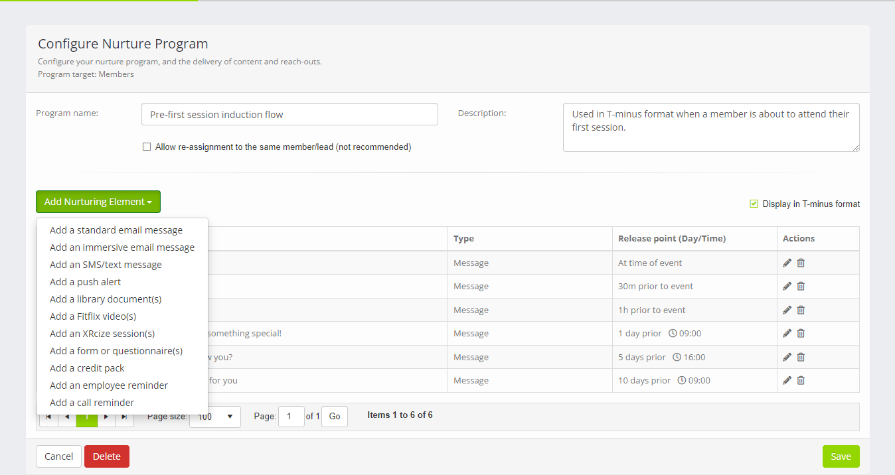The height and width of the screenshot is (475, 895).
Task: Sort by the Type column header
Action: tap(463, 238)
